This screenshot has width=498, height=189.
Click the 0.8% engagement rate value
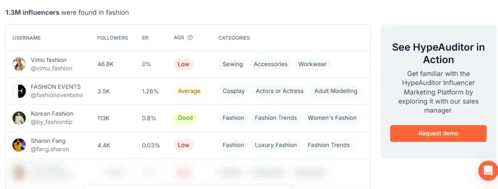[149, 118]
